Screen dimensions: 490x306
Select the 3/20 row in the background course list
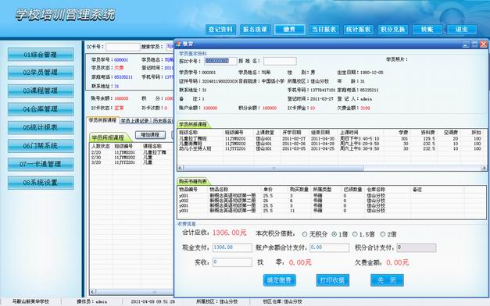click(131, 162)
